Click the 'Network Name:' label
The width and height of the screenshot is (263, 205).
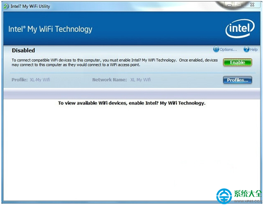(110, 79)
